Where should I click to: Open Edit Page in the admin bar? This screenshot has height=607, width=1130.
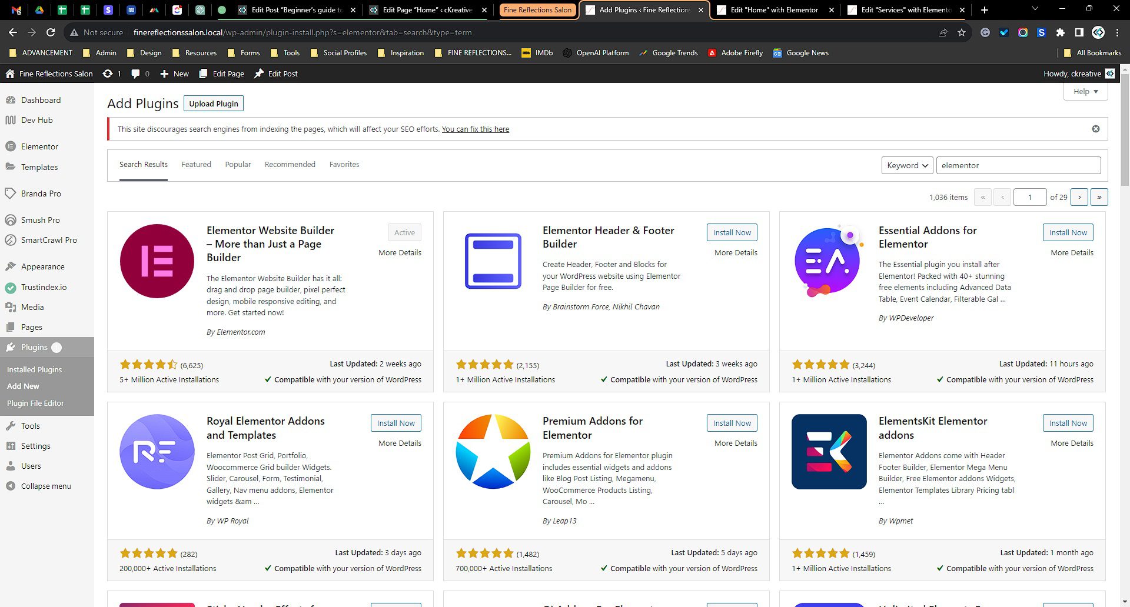(221, 74)
